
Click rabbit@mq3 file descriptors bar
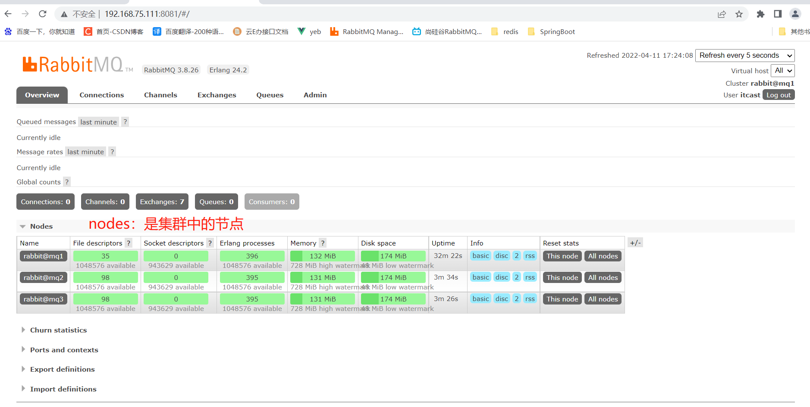pyautogui.click(x=106, y=299)
